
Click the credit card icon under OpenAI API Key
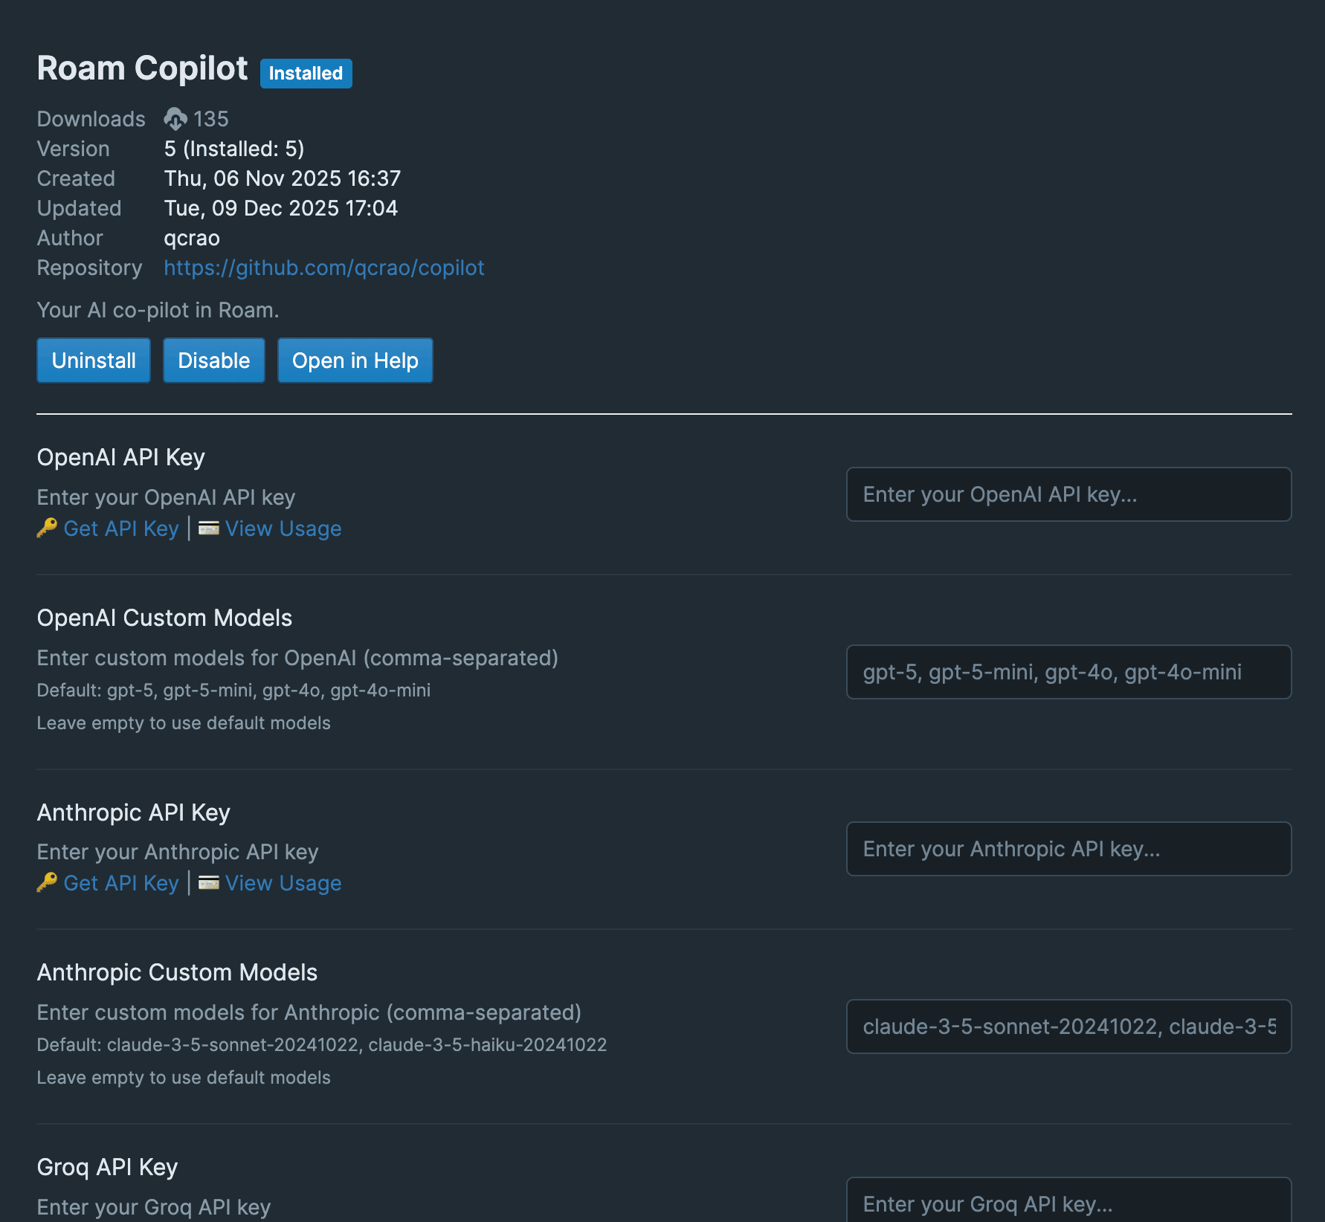pyautogui.click(x=209, y=528)
